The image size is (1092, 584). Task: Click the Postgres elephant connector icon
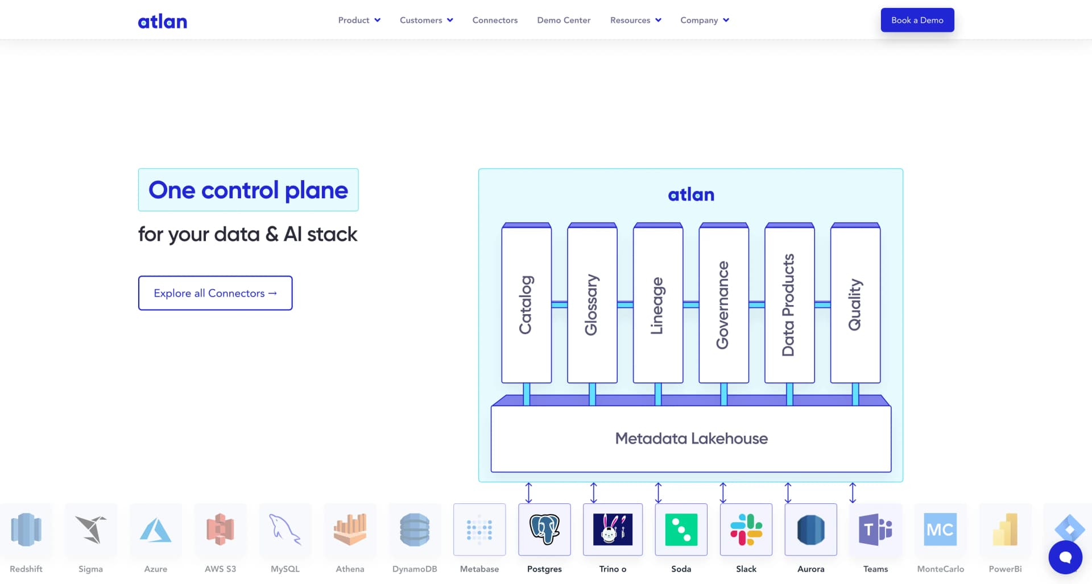click(x=544, y=529)
